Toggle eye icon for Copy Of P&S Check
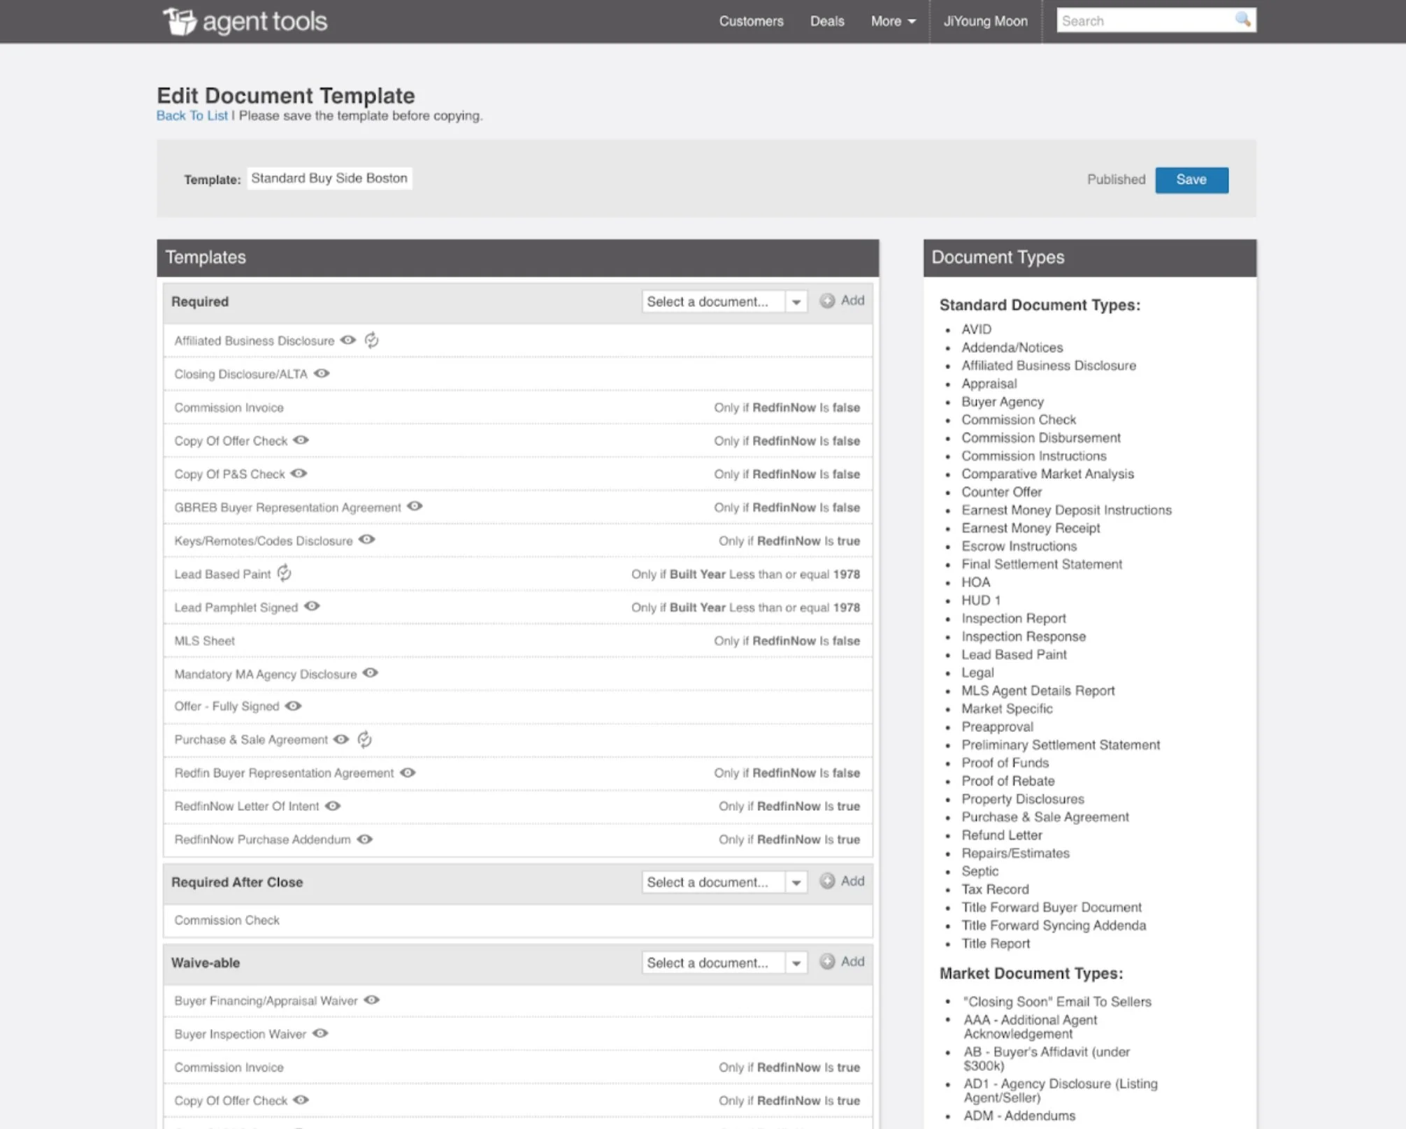This screenshot has width=1406, height=1129. tap(299, 473)
